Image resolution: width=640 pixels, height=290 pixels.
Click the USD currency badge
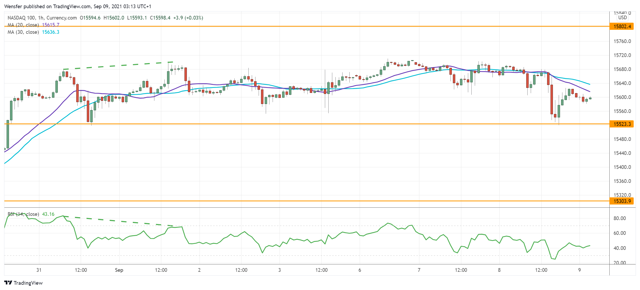(x=622, y=17)
